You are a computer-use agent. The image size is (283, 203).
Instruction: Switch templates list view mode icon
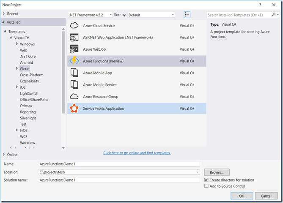(x=187, y=15)
